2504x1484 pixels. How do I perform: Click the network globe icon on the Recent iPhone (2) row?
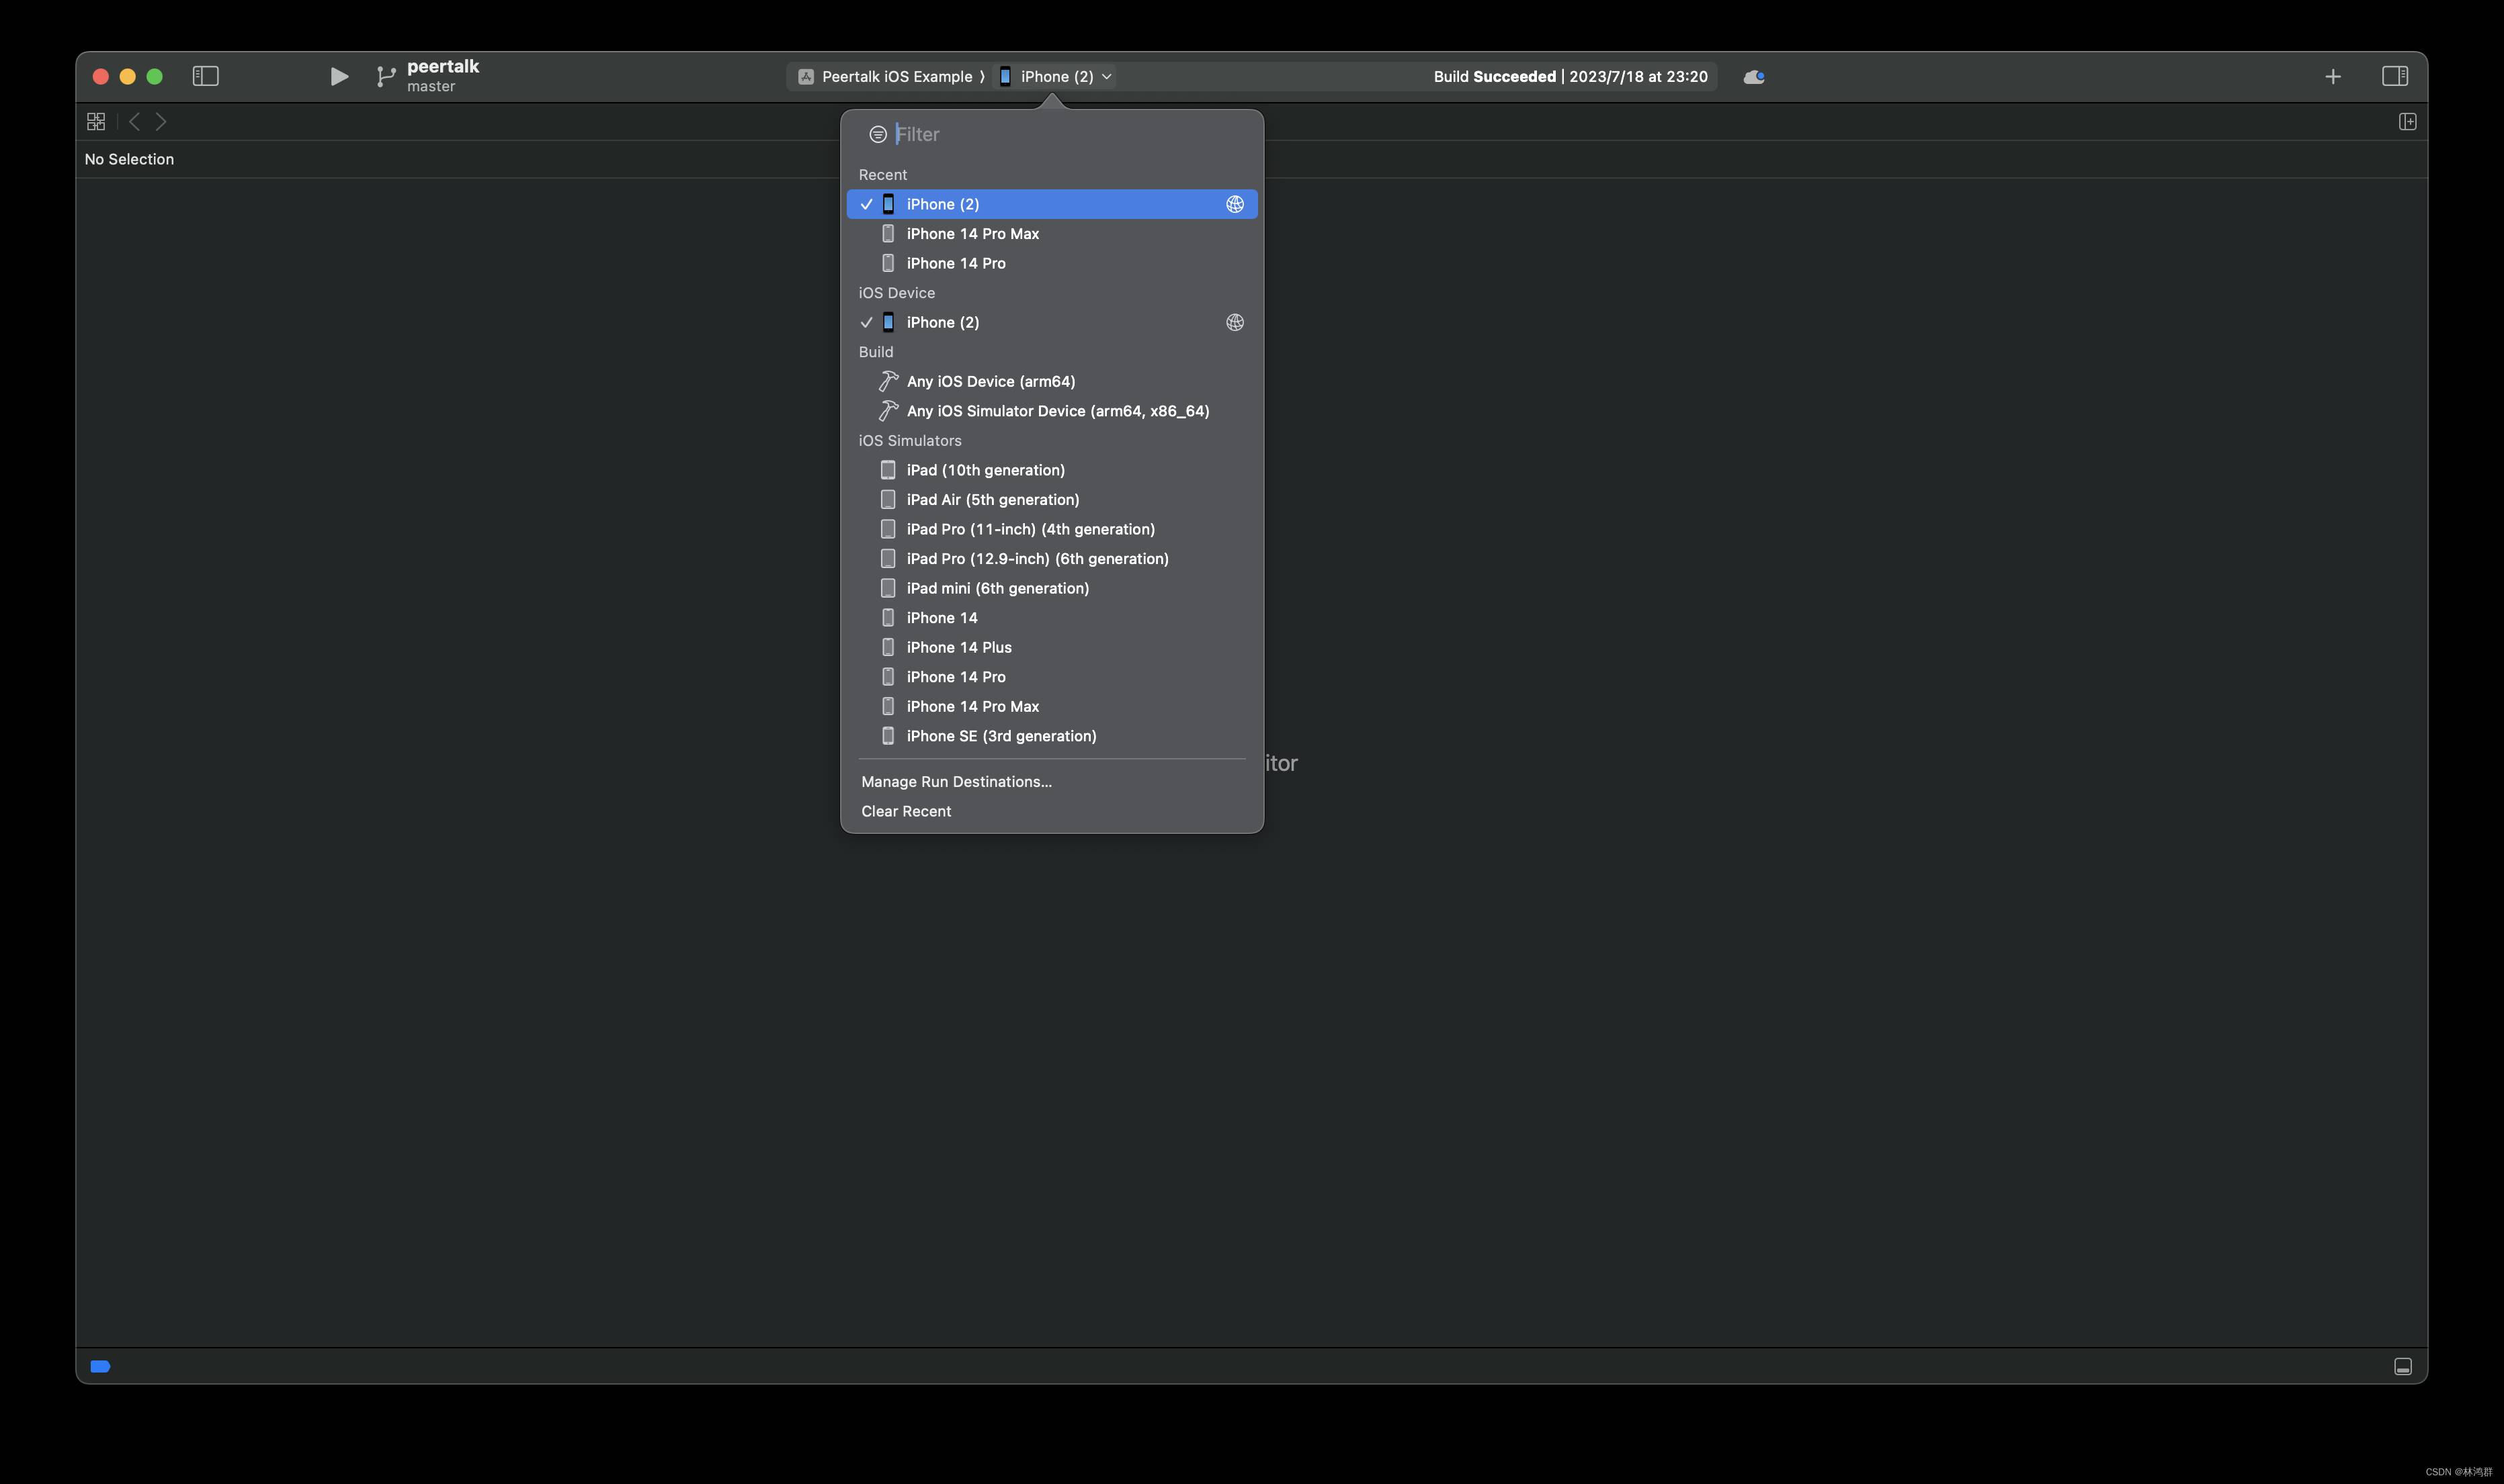click(x=1234, y=204)
